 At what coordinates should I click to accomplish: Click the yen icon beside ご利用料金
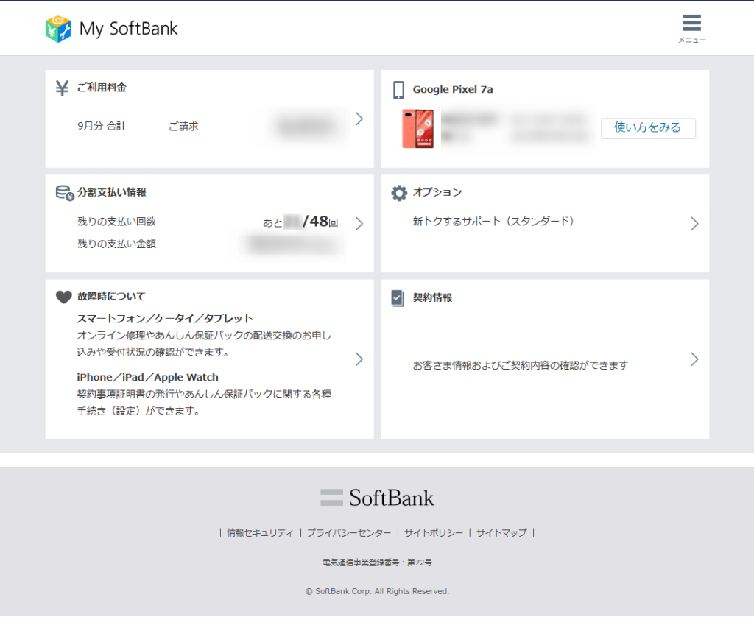[x=63, y=88]
